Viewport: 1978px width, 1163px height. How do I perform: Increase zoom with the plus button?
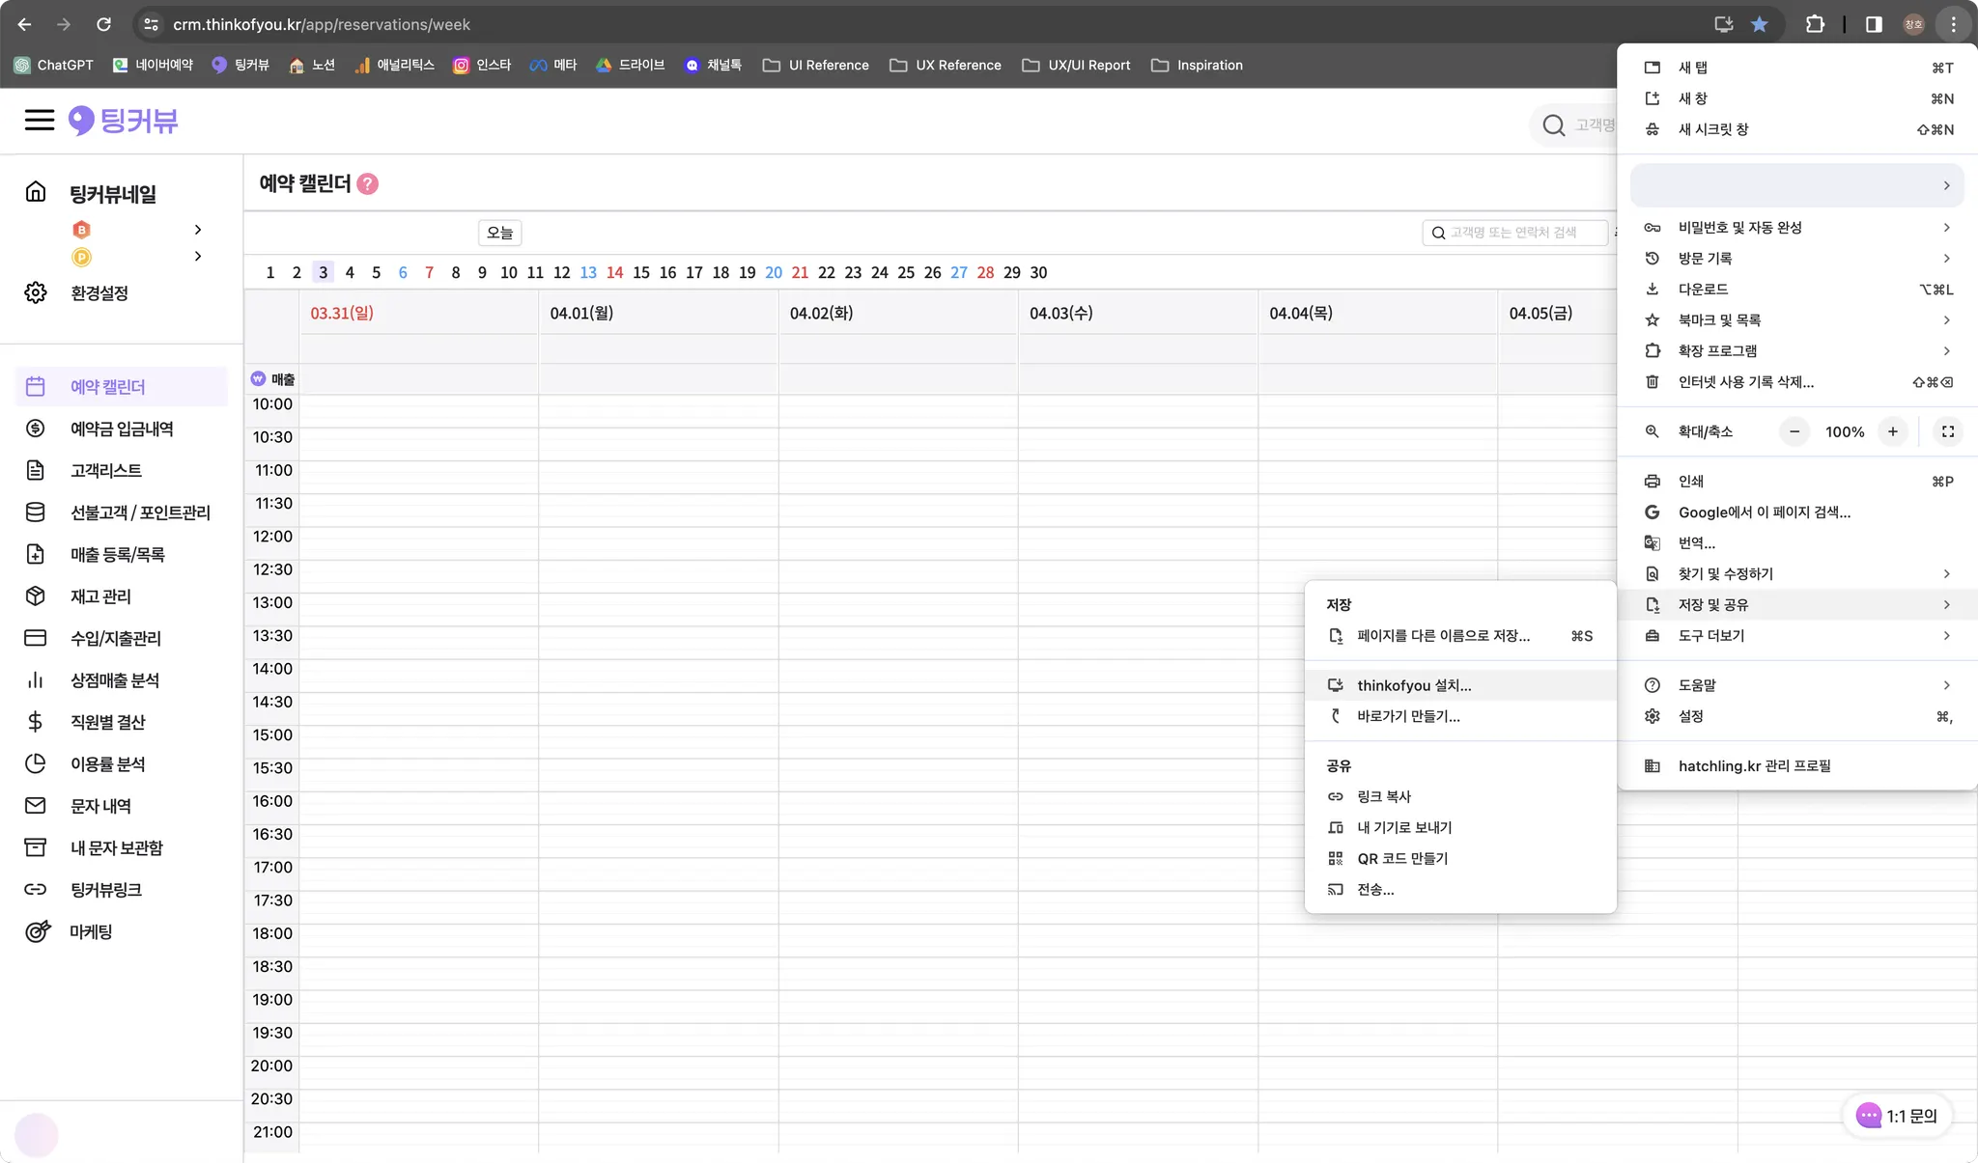[x=1893, y=431]
